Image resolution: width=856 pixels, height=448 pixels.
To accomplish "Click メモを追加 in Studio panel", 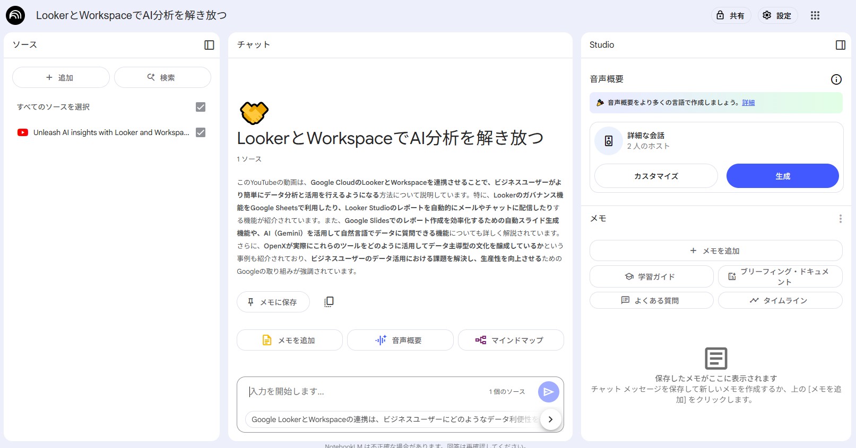I will click(716, 250).
